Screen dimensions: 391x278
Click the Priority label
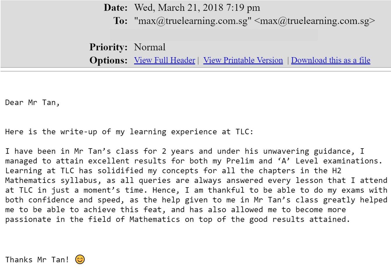[109, 47]
